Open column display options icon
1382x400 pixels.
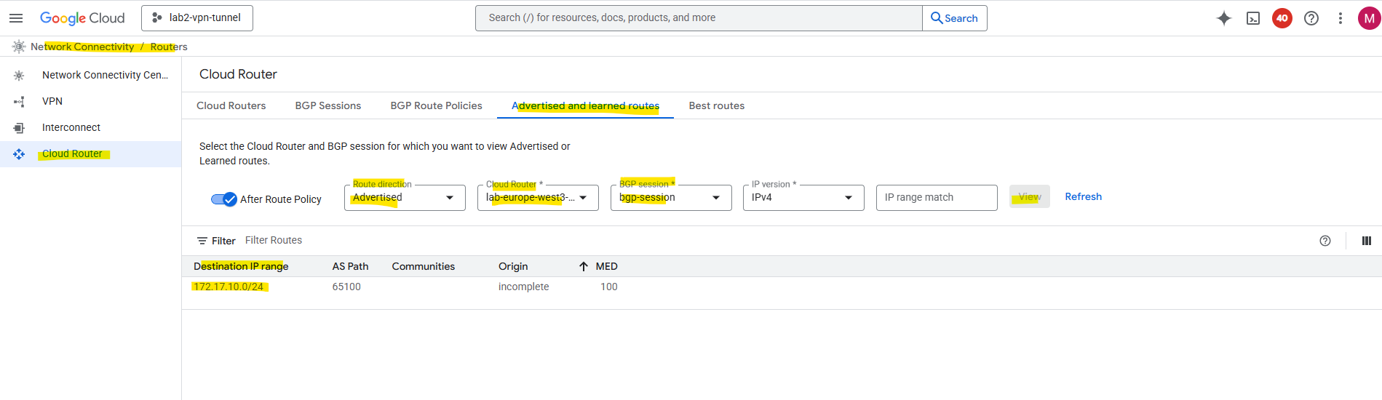[1366, 241]
